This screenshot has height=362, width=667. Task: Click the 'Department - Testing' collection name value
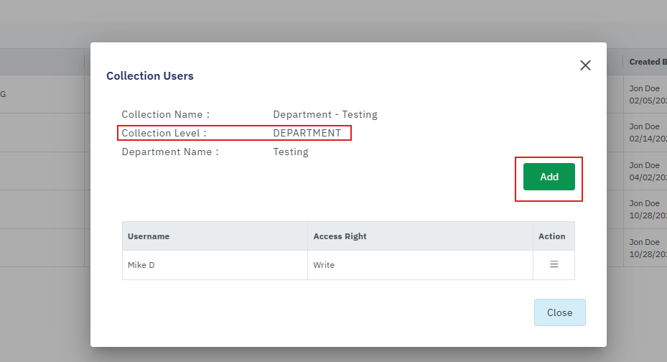pos(325,114)
